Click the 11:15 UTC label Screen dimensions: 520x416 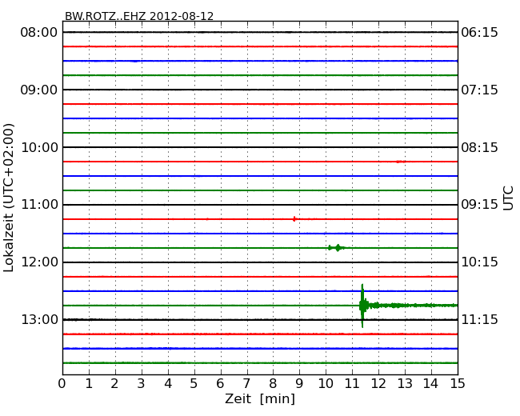pyautogui.click(x=479, y=319)
